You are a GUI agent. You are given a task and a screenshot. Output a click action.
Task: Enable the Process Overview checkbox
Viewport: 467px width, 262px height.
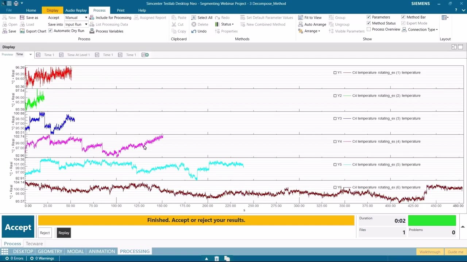[368, 29]
